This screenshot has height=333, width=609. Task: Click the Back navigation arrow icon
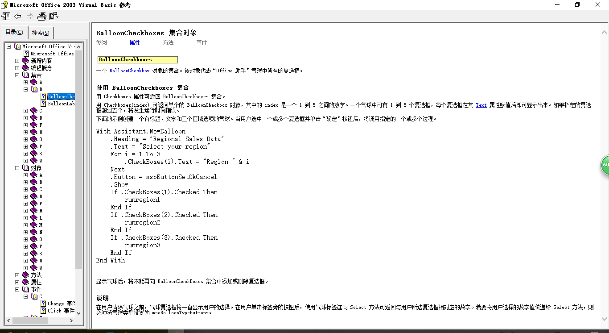[x=18, y=16]
